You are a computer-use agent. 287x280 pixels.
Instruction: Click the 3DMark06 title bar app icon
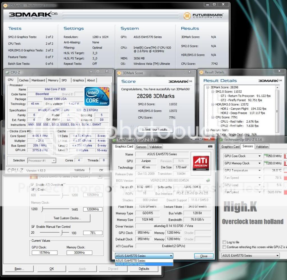click(x=5, y=6)
